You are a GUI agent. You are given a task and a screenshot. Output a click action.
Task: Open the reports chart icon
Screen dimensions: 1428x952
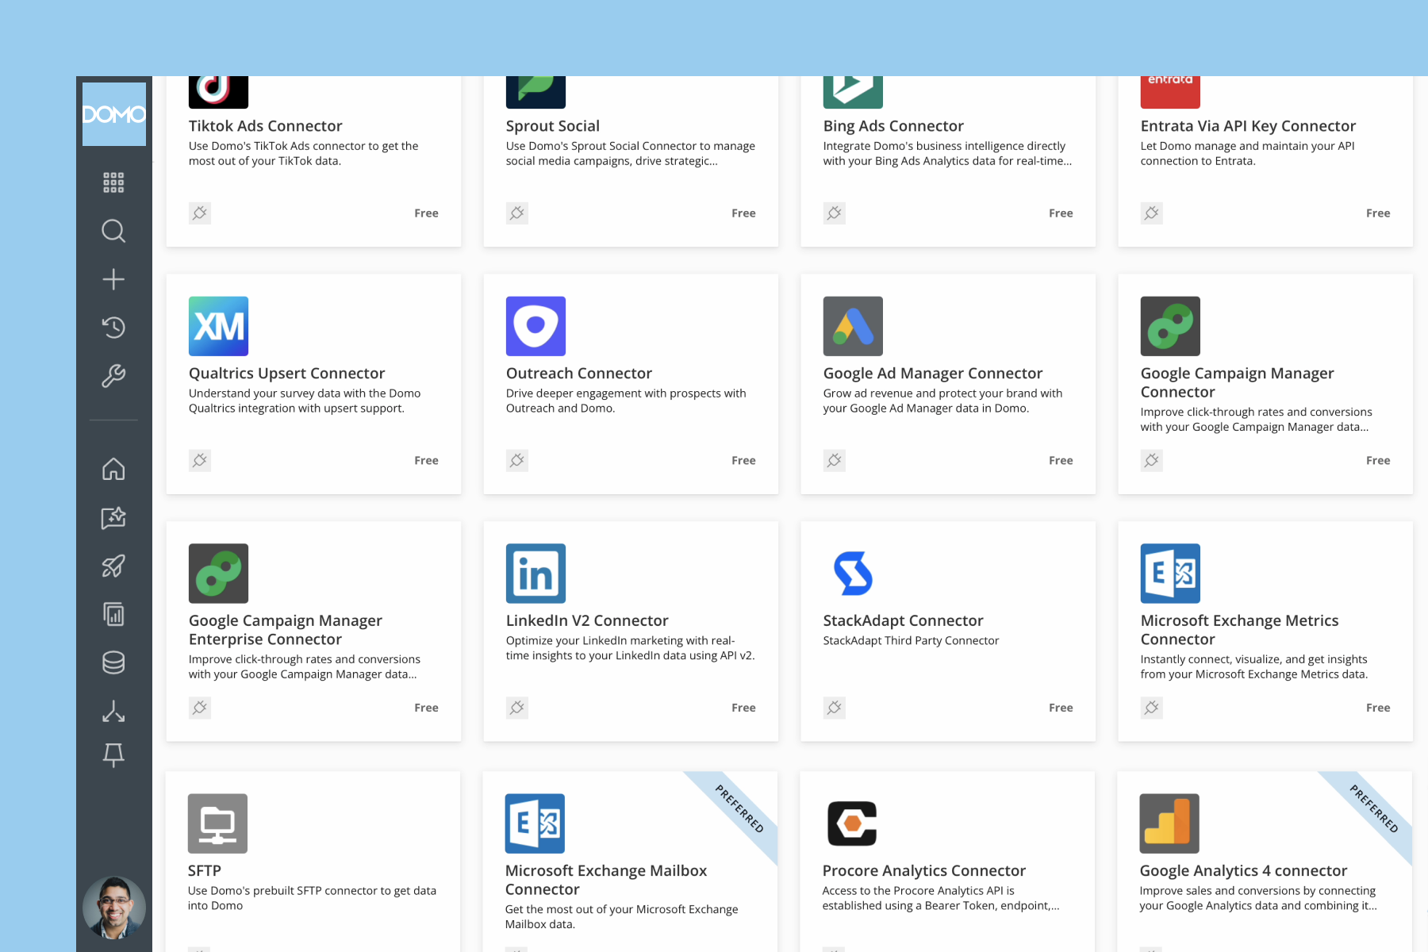click(113, 614)
